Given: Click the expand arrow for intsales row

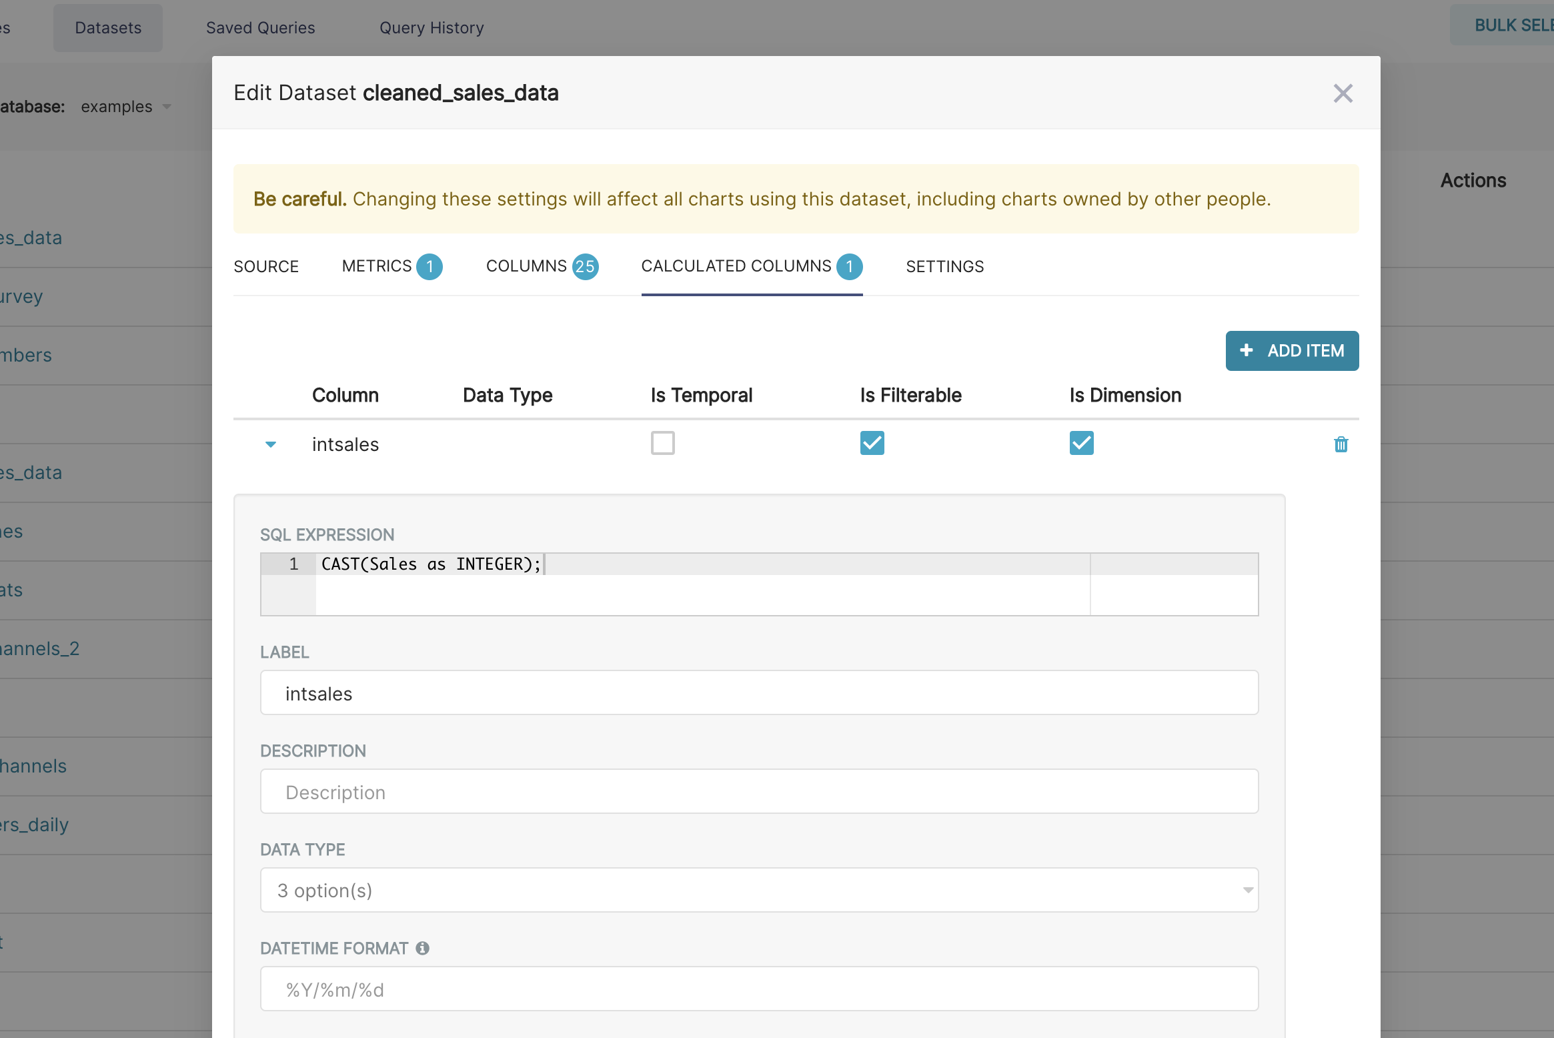Looking at the screenshot, I should pos(271,442).
